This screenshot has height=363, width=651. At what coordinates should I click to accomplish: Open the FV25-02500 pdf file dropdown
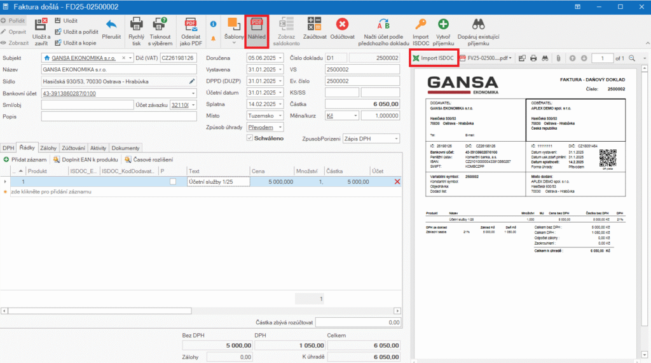tap(511, 58)
